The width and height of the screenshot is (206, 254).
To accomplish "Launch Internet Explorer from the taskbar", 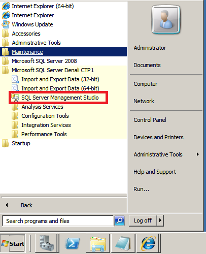I will coord(148,243).
